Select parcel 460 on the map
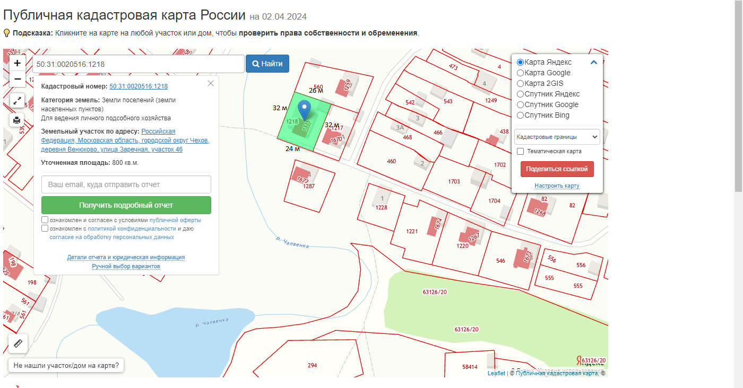This screenshot has width=743, height=388. click(x=391, y=161)
